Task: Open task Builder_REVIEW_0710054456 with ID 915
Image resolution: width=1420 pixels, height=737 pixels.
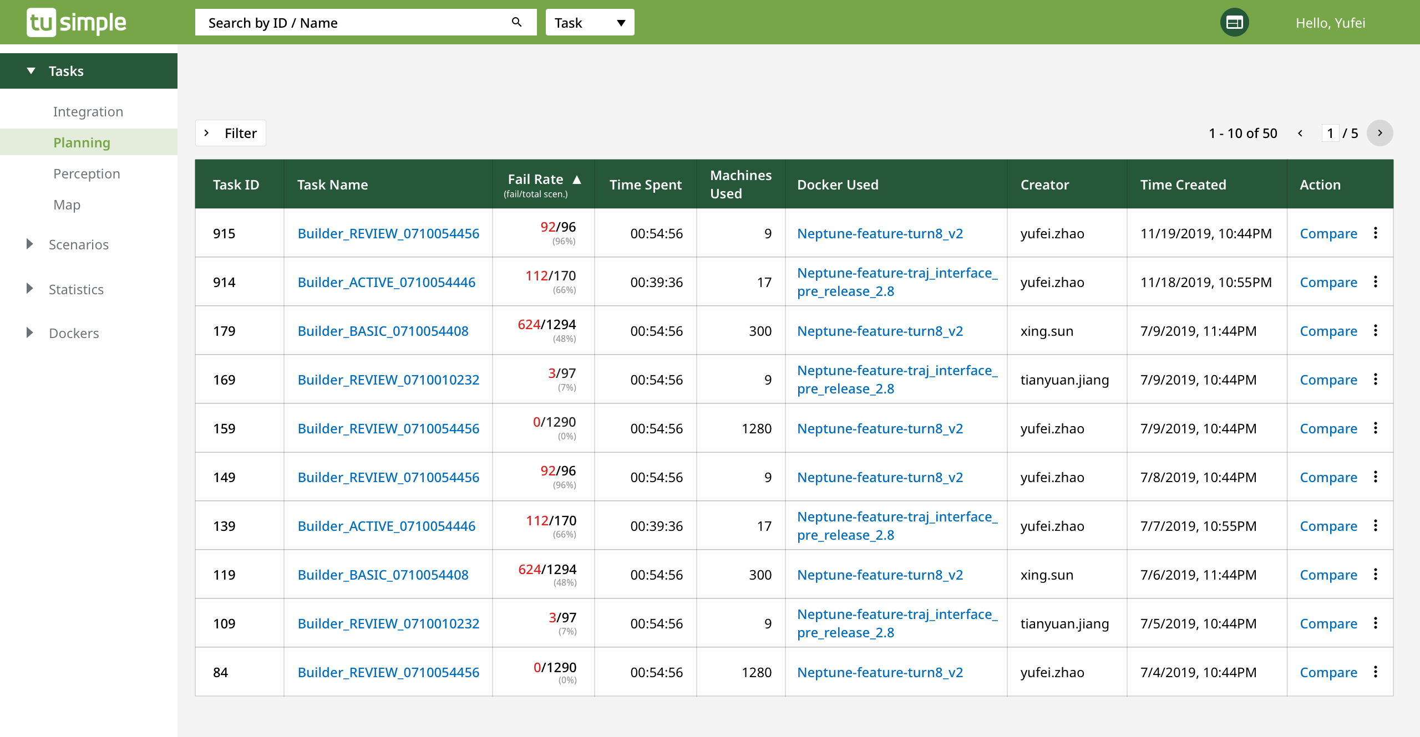Action: (388, 233)
